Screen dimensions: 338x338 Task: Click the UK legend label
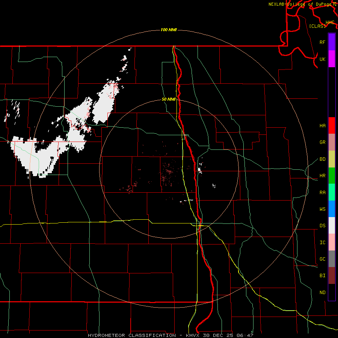pos(322,59)
